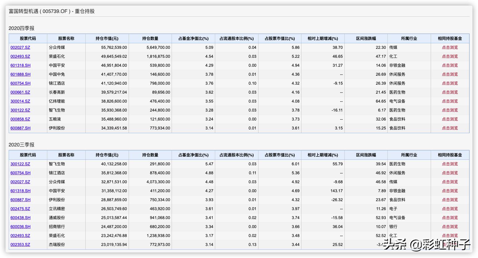Click the 富国转型机遇 重仓持股 page title

pos(52,11)
